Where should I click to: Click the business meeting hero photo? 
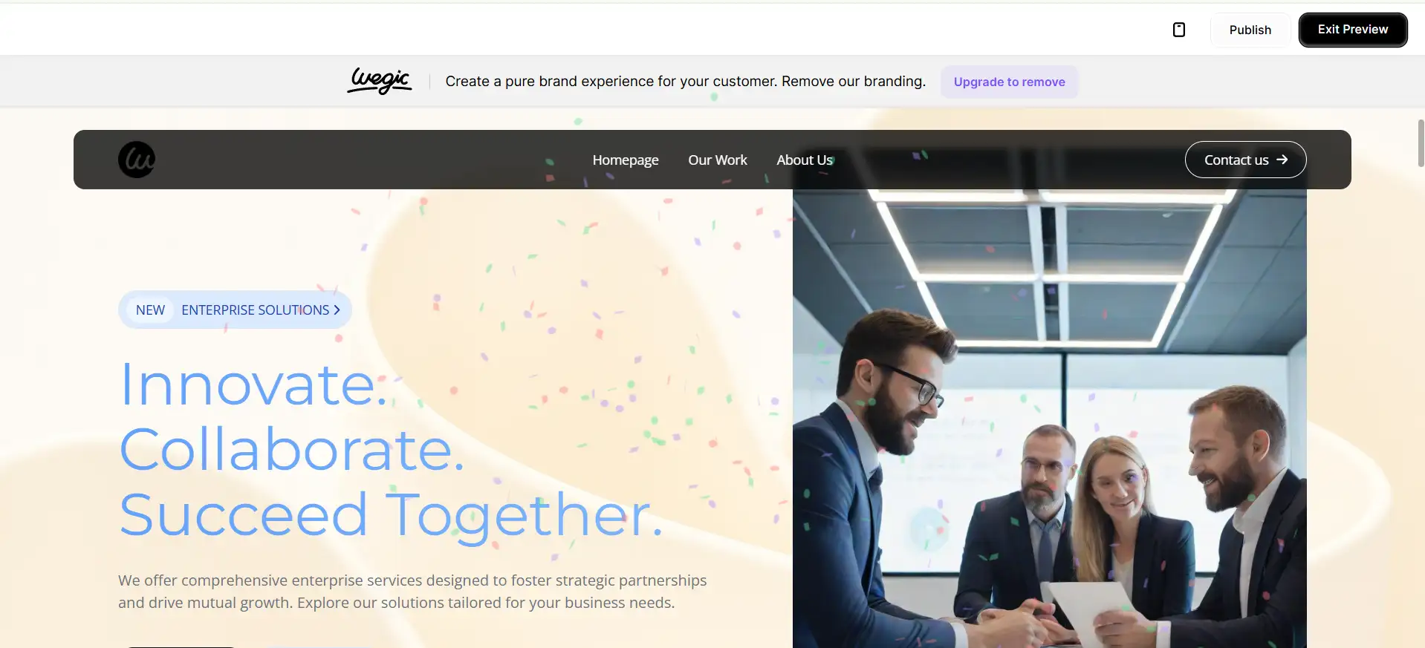[1049, 419]
